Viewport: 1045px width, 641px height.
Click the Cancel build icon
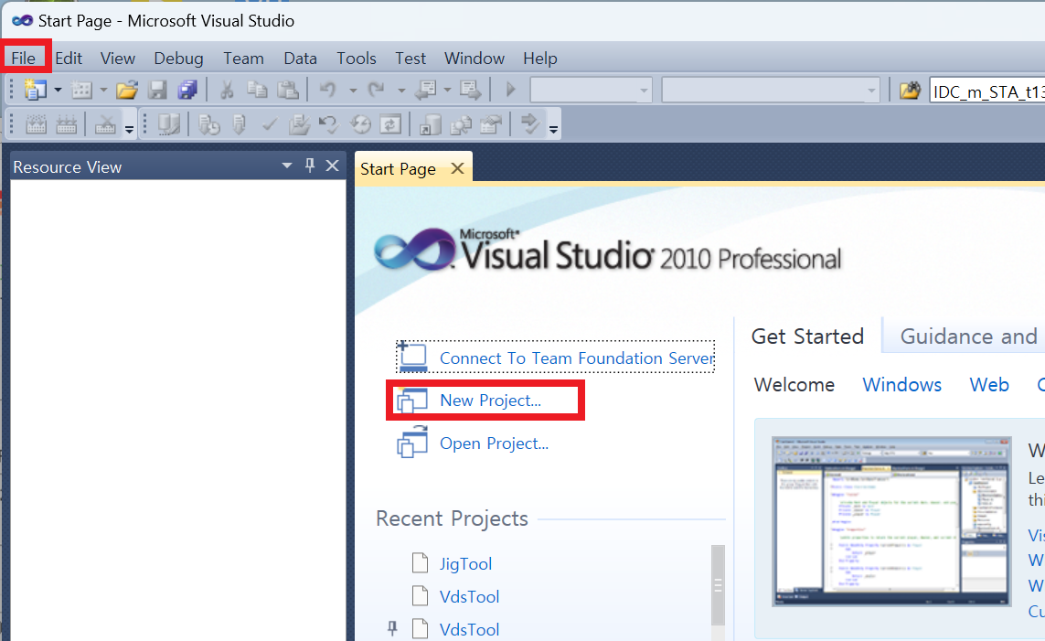(x=105, y=124)
